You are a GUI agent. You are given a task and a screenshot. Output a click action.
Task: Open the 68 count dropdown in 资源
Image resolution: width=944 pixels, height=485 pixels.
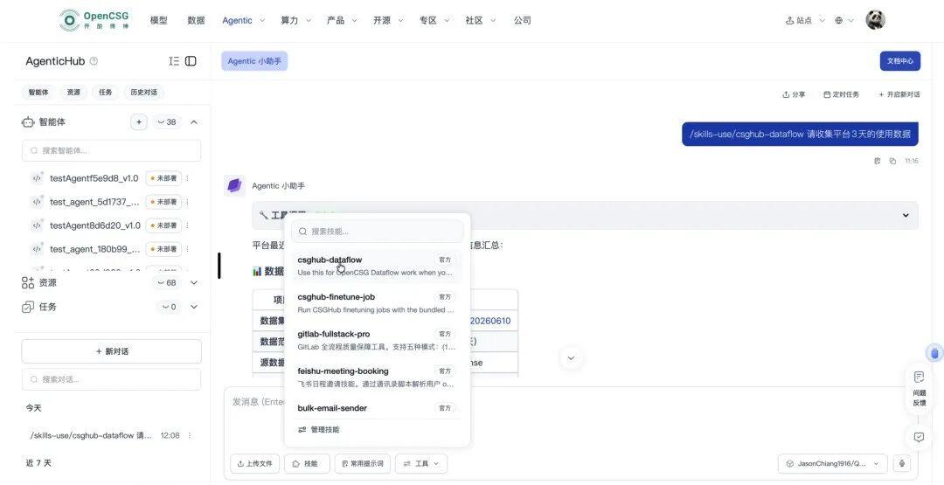(167, 283)
